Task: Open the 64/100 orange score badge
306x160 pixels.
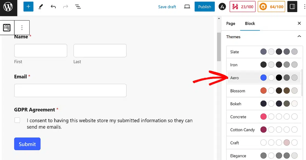Action: coord(271,7)
